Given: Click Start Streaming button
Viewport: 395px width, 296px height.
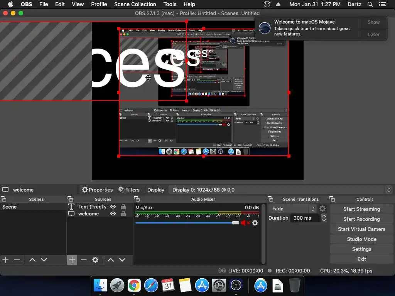Looking at the screenshot, I should point(361,209).
